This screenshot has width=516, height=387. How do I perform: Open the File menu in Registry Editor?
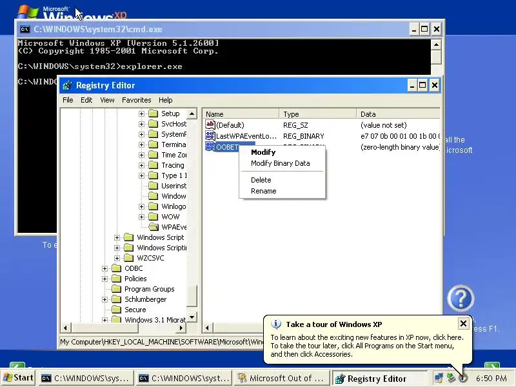(68, 100)
